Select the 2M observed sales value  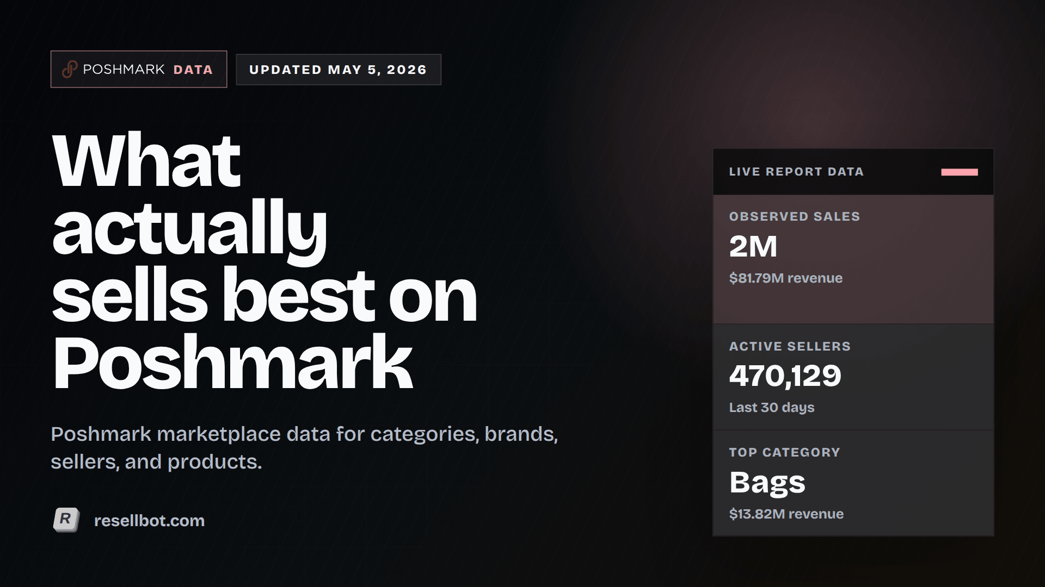point(753,247)
